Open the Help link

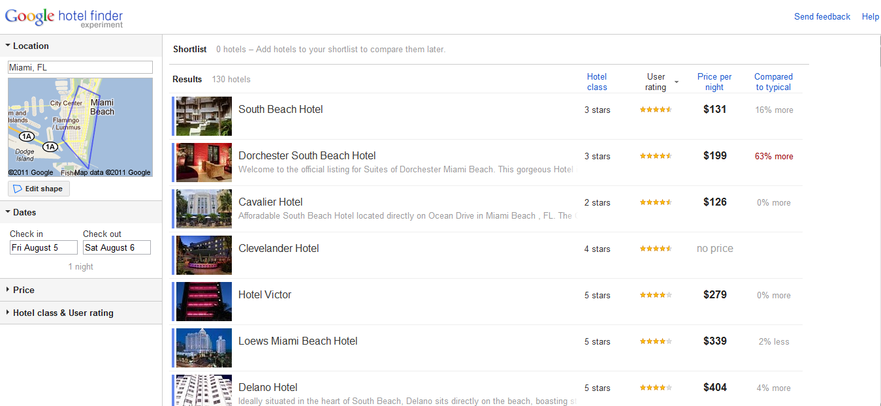(870, 16)
